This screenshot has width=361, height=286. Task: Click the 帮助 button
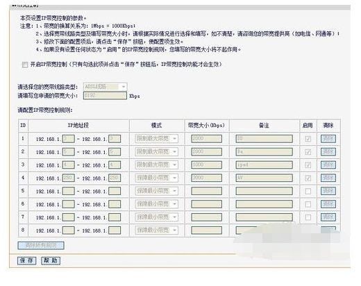51,260
